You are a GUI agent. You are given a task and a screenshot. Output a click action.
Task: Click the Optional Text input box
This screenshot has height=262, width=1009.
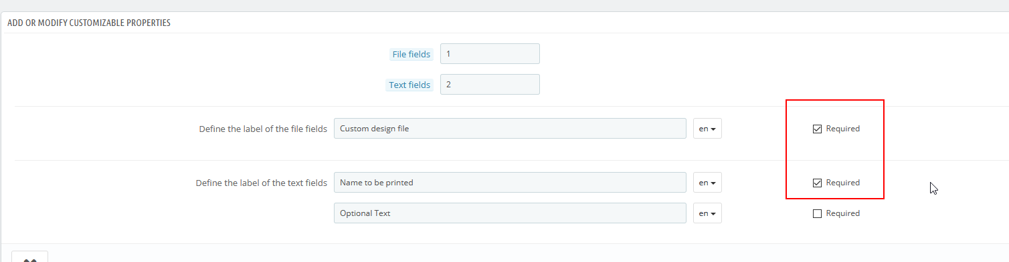point(510,213)
